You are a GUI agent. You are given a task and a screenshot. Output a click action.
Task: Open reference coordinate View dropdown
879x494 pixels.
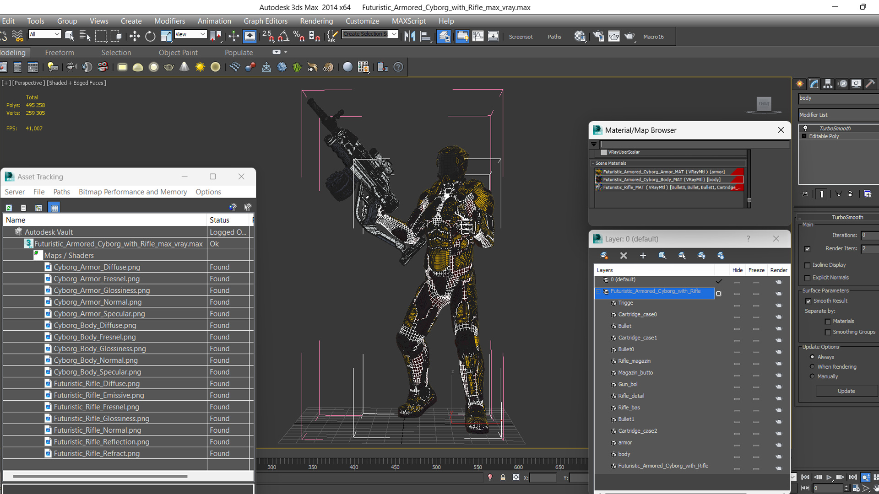point(190,34)
